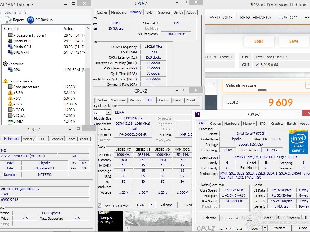Click Validate next to Ver. 1.73.0.x64 in SPD window
Image resolution: width=310 pixels, height=232 pixels.
166,205
